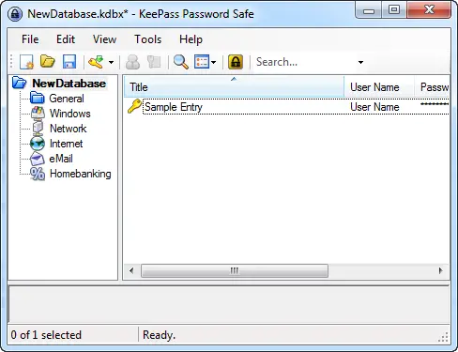Open the Search box dropdown arrow
This screenshot has height=352, width=458.
[360, 62]
